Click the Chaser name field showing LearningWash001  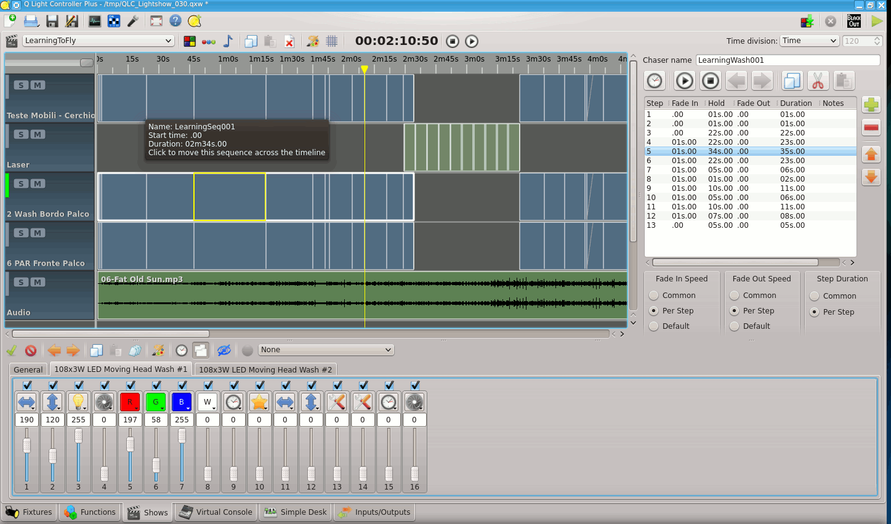788,60
